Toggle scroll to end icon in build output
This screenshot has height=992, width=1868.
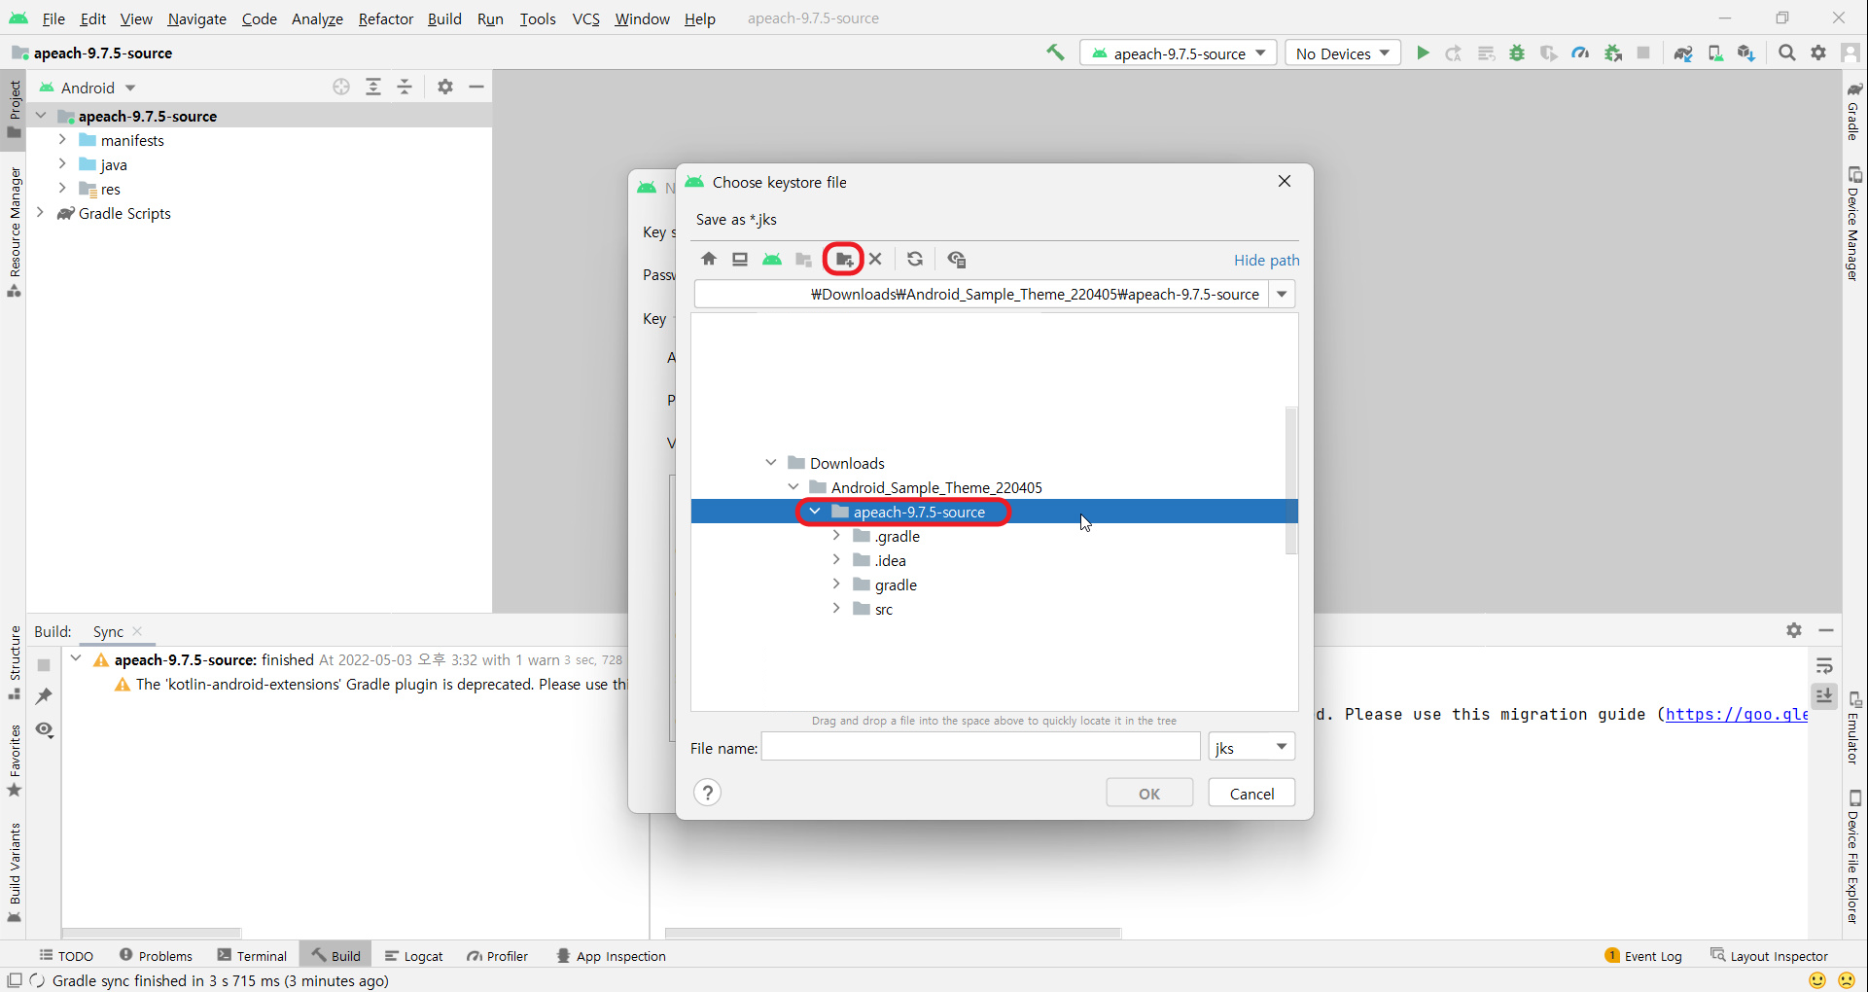(x=1824, y=696)
